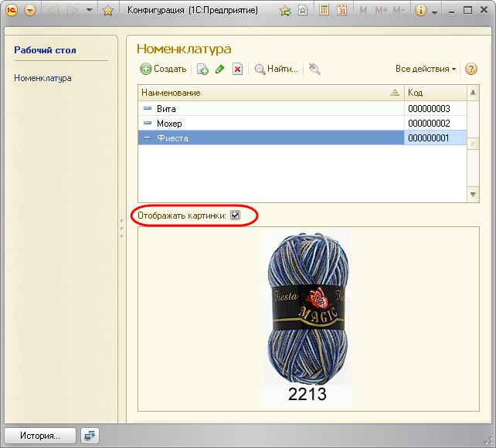Screen dimensions: 496x448
Task: Open the calendar icon in title bar
Action: [341, 11]
